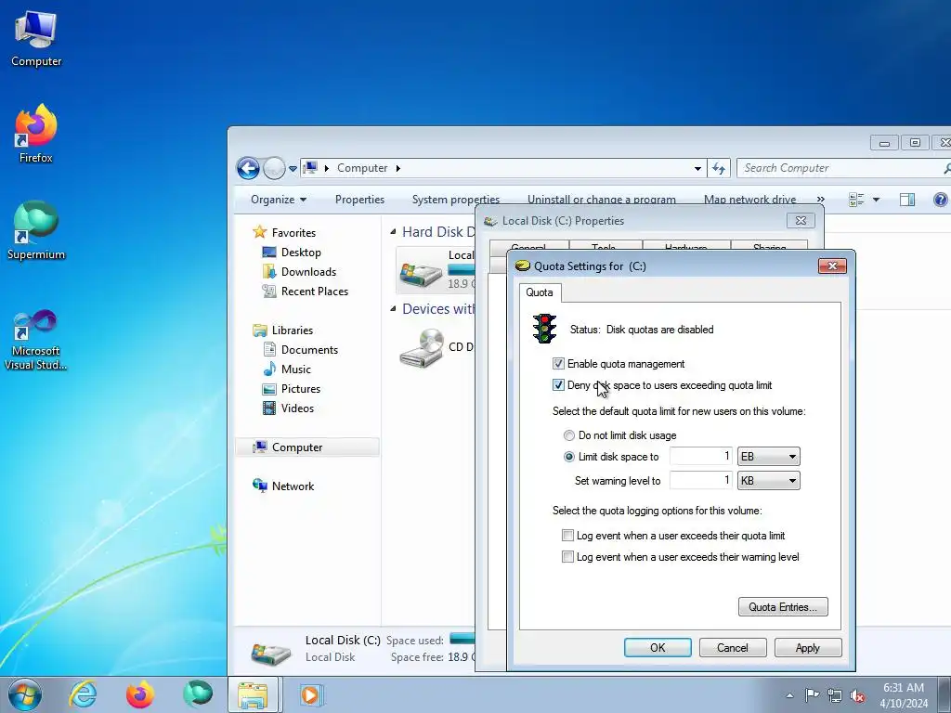This screenshot has width=951, height=713.
Task: Click Cancel in Quota Settings
Action: pyautogui.click(x=733, y=647)
